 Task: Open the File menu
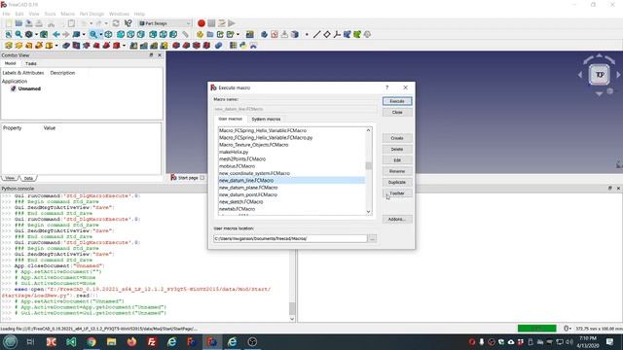click(6, 14)
